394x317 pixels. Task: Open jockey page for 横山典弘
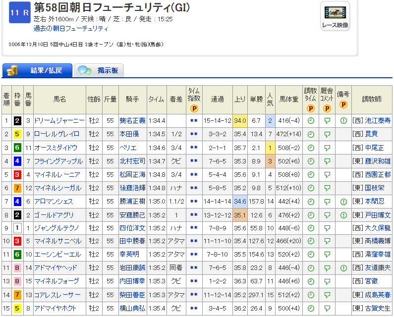(132, 308)
